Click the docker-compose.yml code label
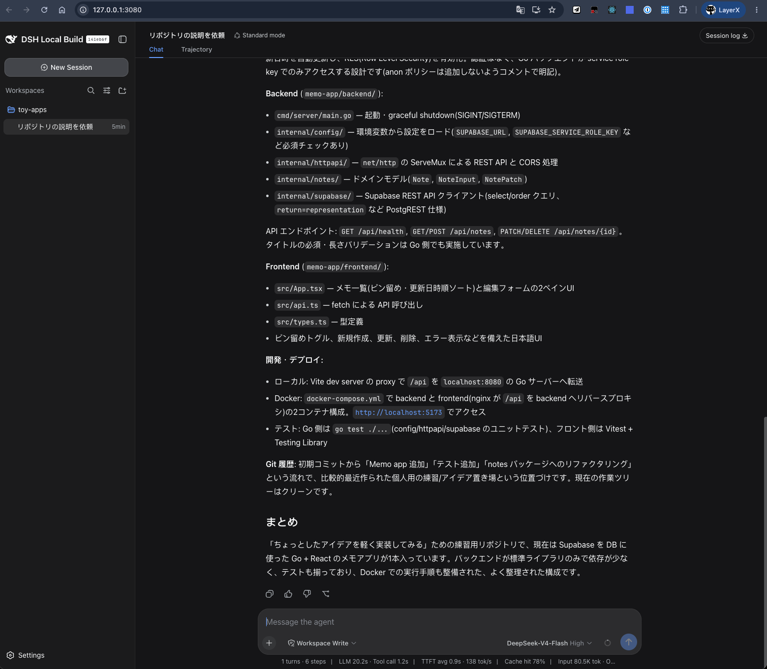Screen dimensions: 767x669 click(x=343, y=399)
